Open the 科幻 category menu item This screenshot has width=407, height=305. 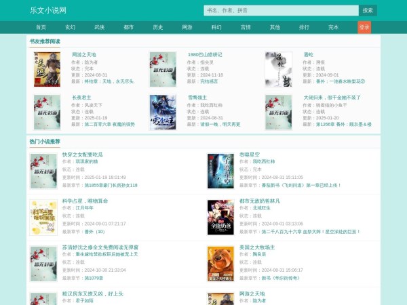coord(216,27)
